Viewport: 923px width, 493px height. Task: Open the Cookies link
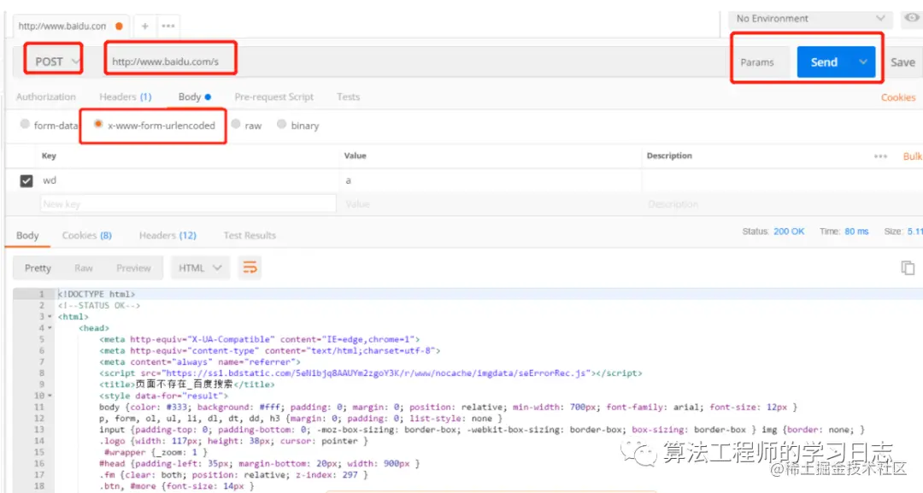tap(897, 97)
